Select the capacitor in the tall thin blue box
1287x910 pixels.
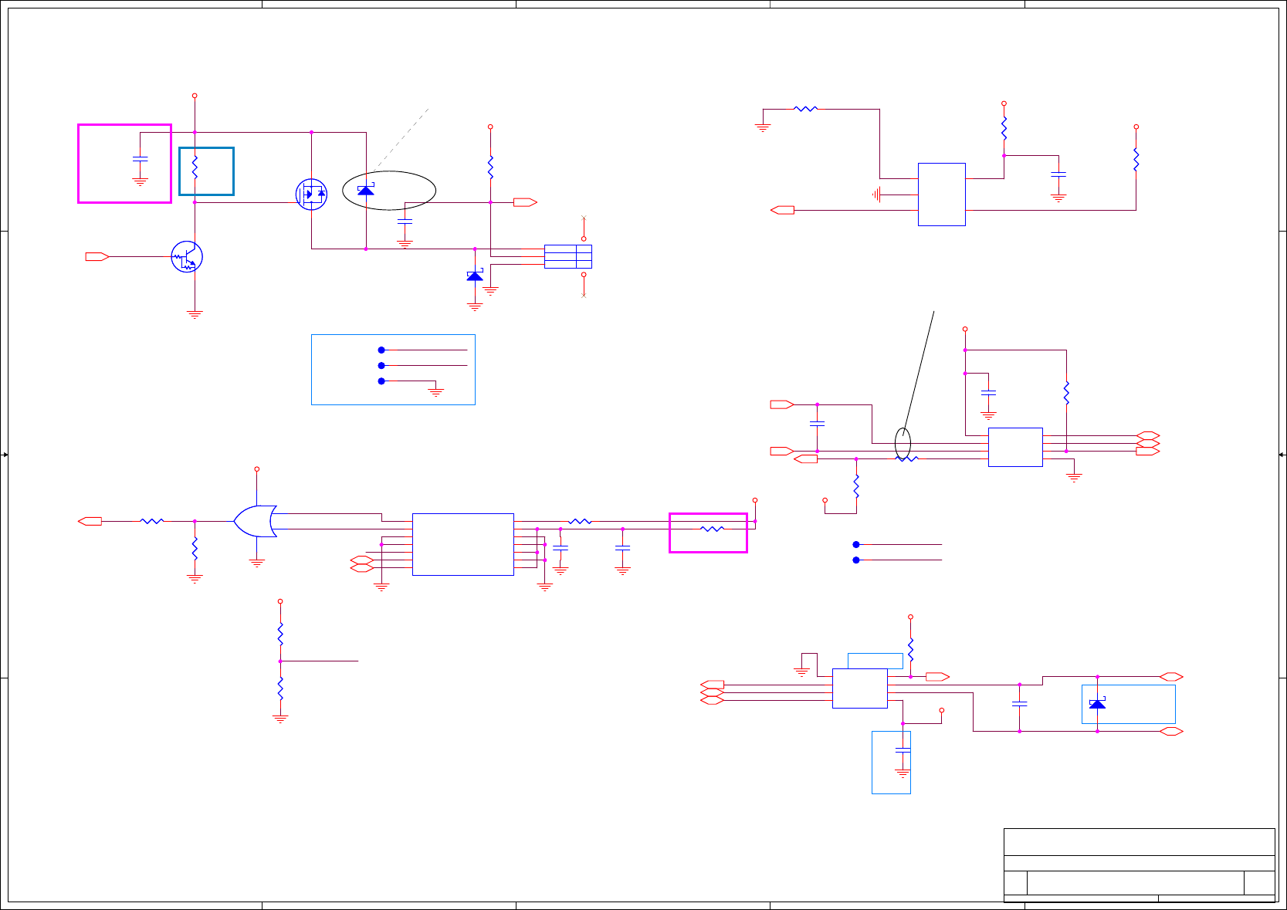[x=903, y=750]
